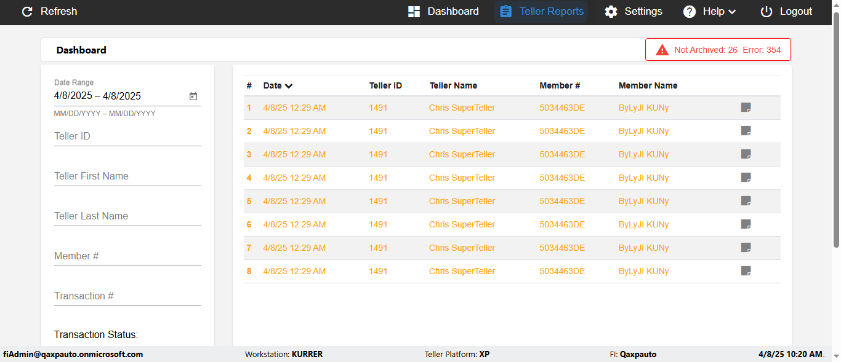
Task: Click the Refresh icon
Action: 27,12
